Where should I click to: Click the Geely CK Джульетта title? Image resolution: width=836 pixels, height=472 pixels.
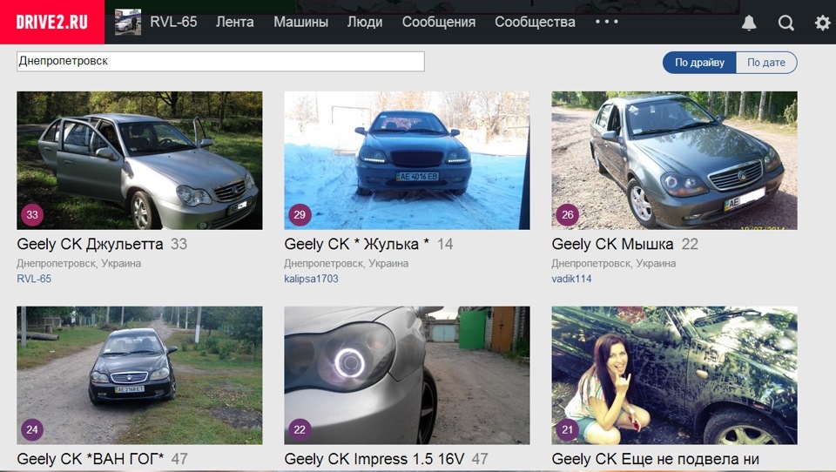coord(90,244)
